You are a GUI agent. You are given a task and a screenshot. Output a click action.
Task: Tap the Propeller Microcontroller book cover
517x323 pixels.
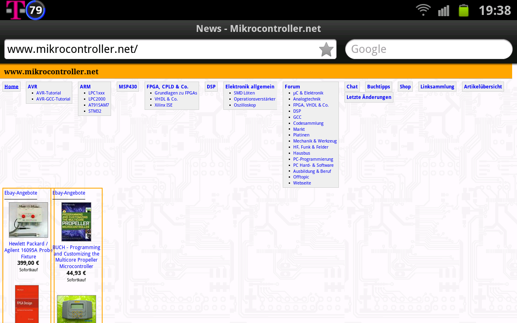pos(76,222)
